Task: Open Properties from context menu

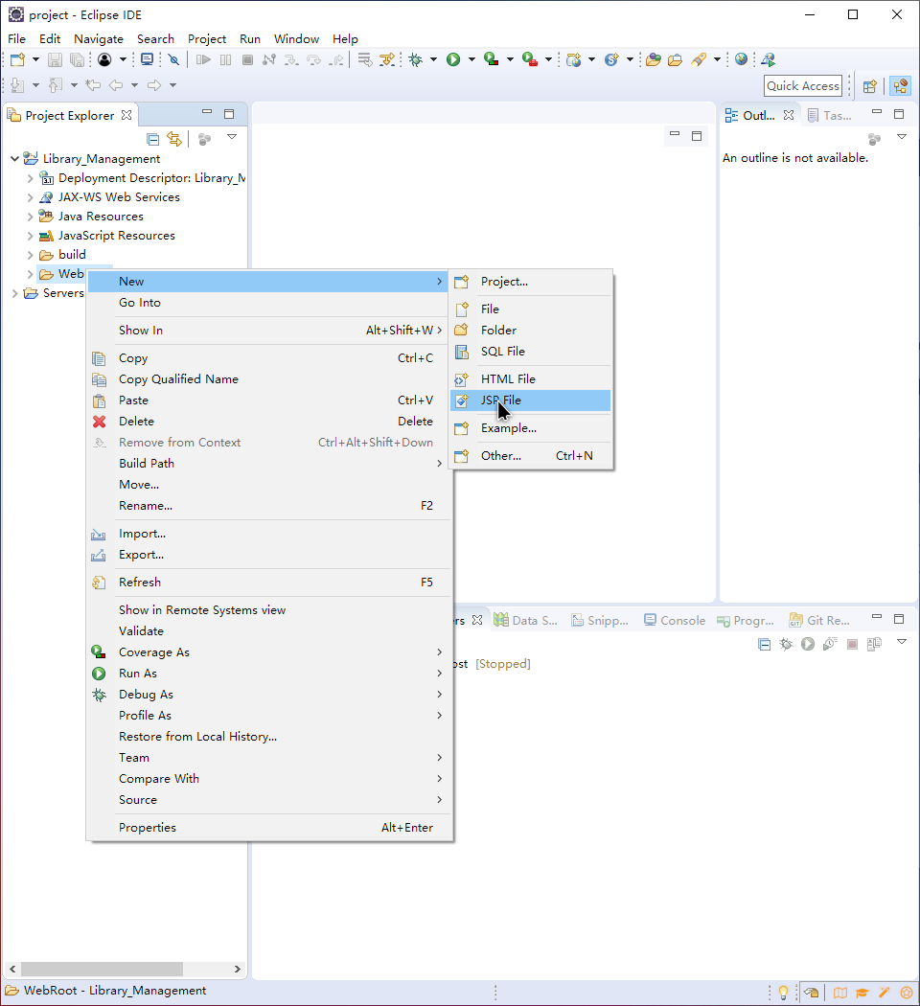Action: coord(269,828)
